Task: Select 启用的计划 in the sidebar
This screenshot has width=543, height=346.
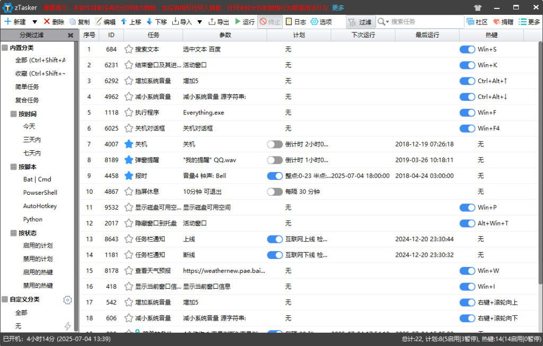Action: [x=38, y=246]
